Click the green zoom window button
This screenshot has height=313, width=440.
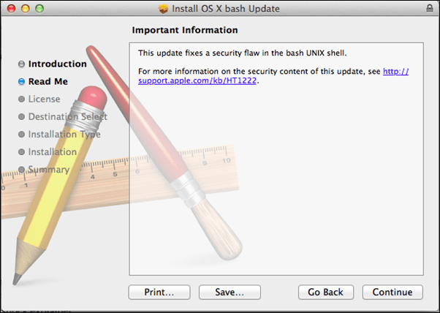click(x=39, y=9)
